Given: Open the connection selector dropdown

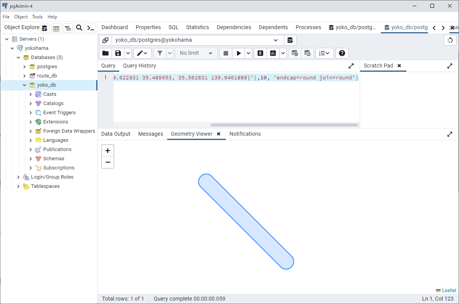Looking at the screenshot, I should pos(276,40).
